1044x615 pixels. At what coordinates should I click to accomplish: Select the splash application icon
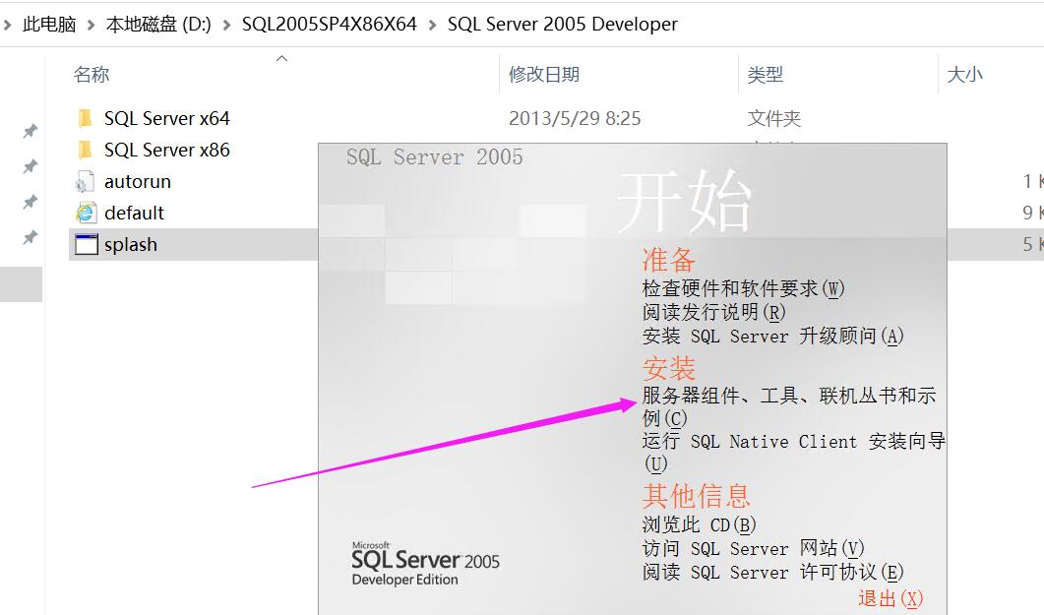point(86,244)
